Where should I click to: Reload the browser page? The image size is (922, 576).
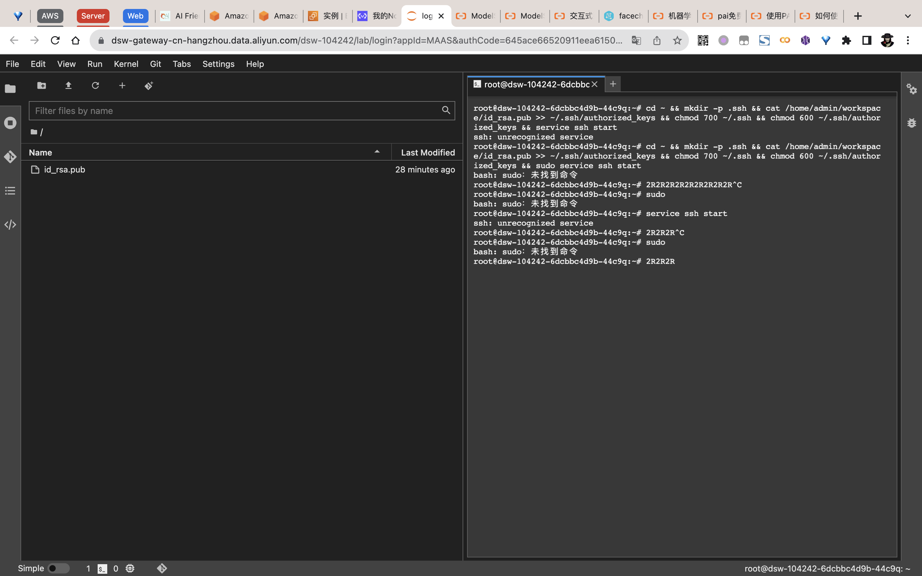(55, 40)
